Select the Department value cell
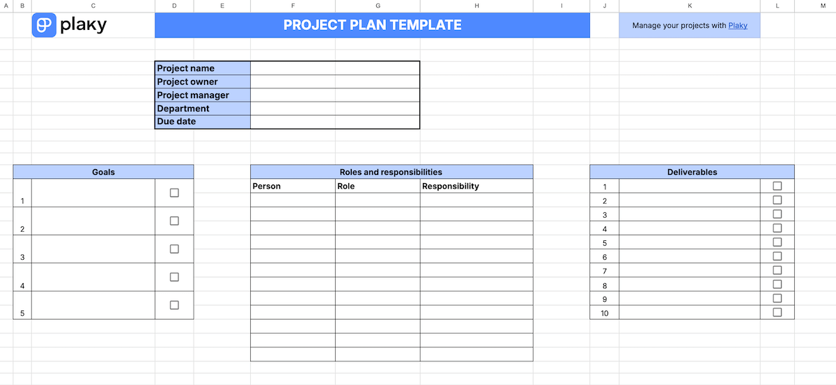836x385 pixels. tap(334, 109)
